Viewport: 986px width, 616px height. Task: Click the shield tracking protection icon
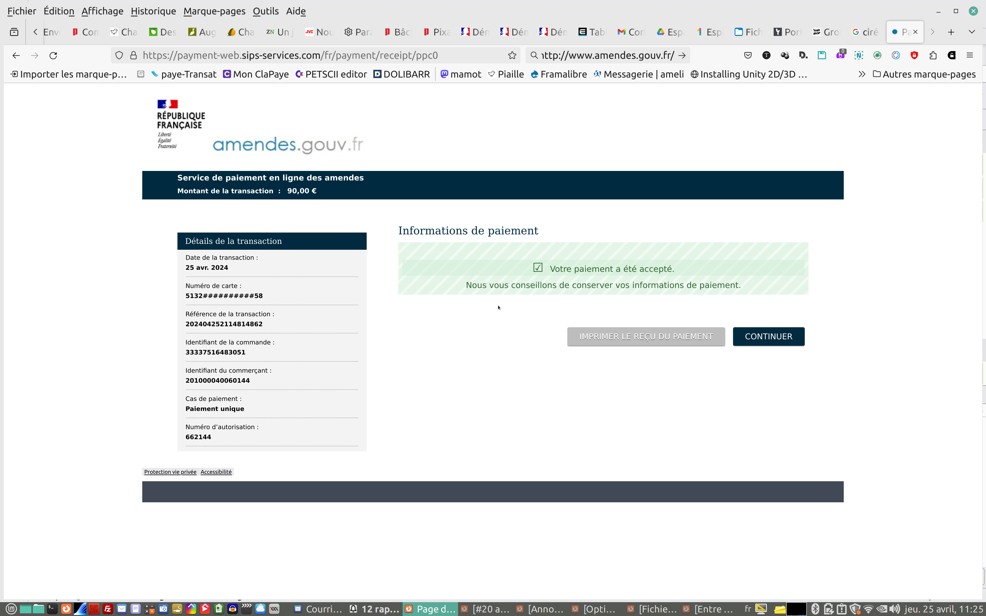[119, 55]
